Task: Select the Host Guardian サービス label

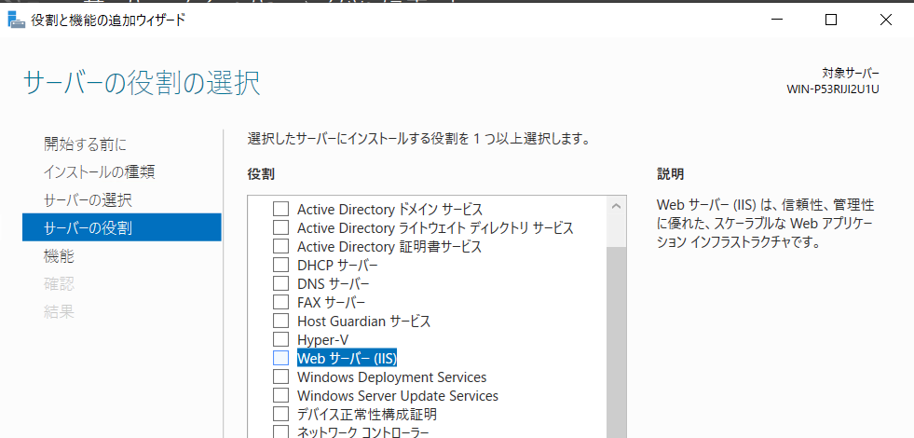Action: [363, 322]
